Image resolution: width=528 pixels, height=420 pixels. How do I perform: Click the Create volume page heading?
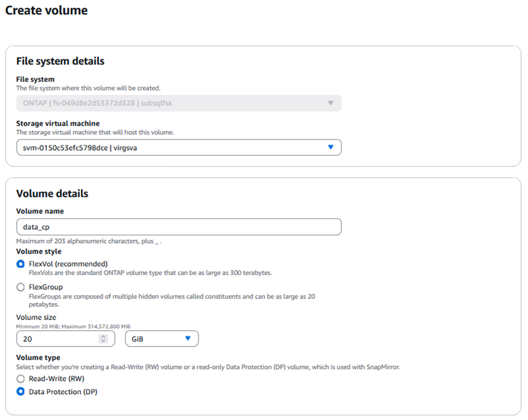pos(46,11)
